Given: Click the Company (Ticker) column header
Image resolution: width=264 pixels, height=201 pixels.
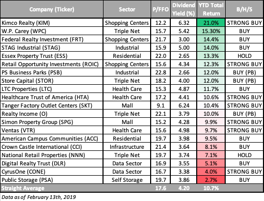Looking at the screenshot, I should point(52,9).
